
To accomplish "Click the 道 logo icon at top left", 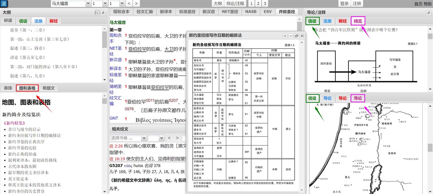I will (x=4, y=4).
